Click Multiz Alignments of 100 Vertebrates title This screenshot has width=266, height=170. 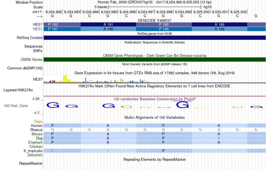pyautogui.click(x=155, y=117)
